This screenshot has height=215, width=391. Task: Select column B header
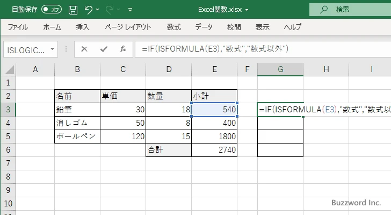point(77,69)
